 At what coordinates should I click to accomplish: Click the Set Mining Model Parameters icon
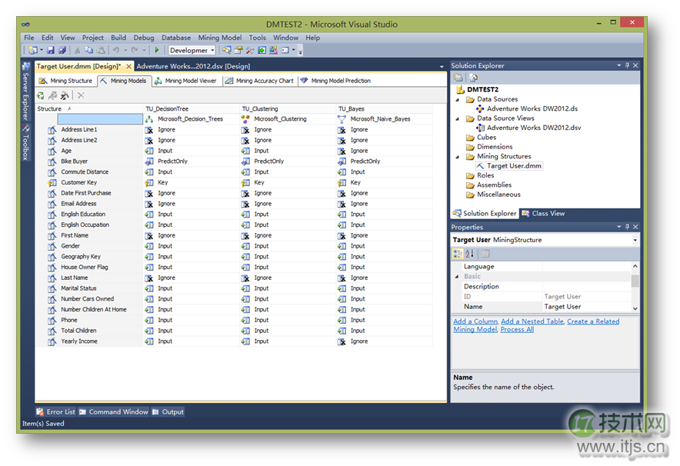[52, 95]
